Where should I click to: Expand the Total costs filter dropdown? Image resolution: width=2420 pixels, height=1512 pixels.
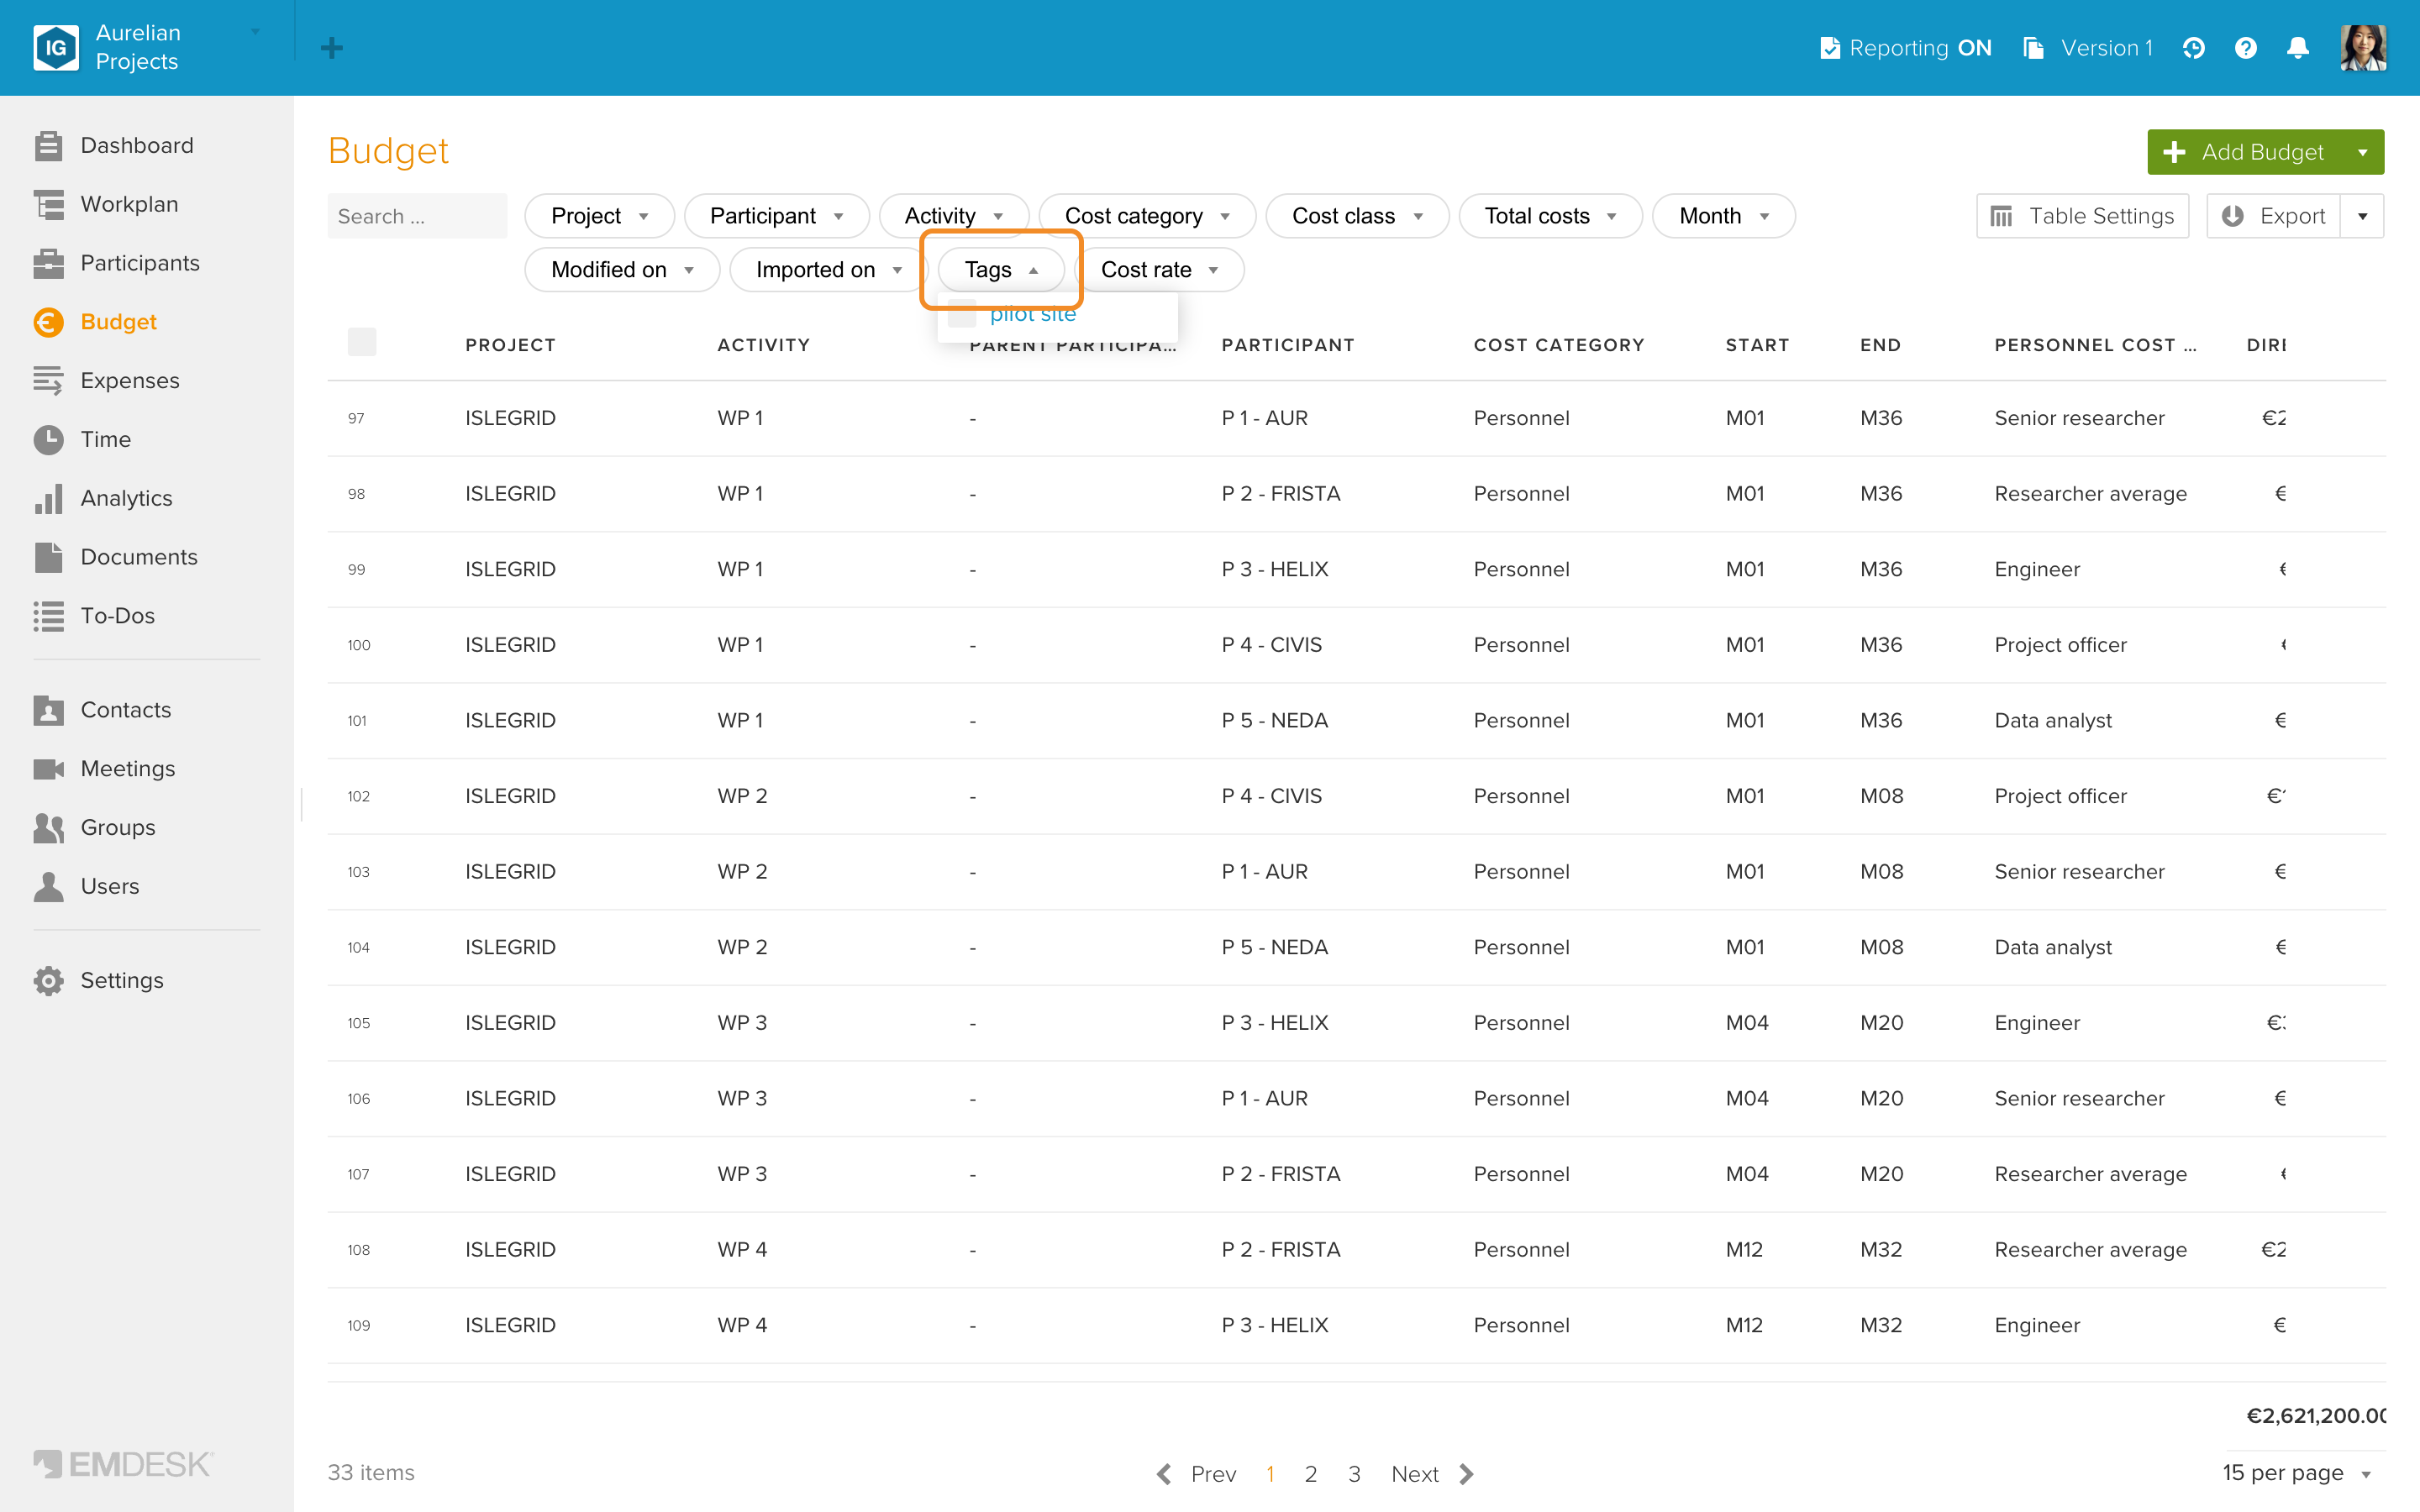click(1550, 216)
